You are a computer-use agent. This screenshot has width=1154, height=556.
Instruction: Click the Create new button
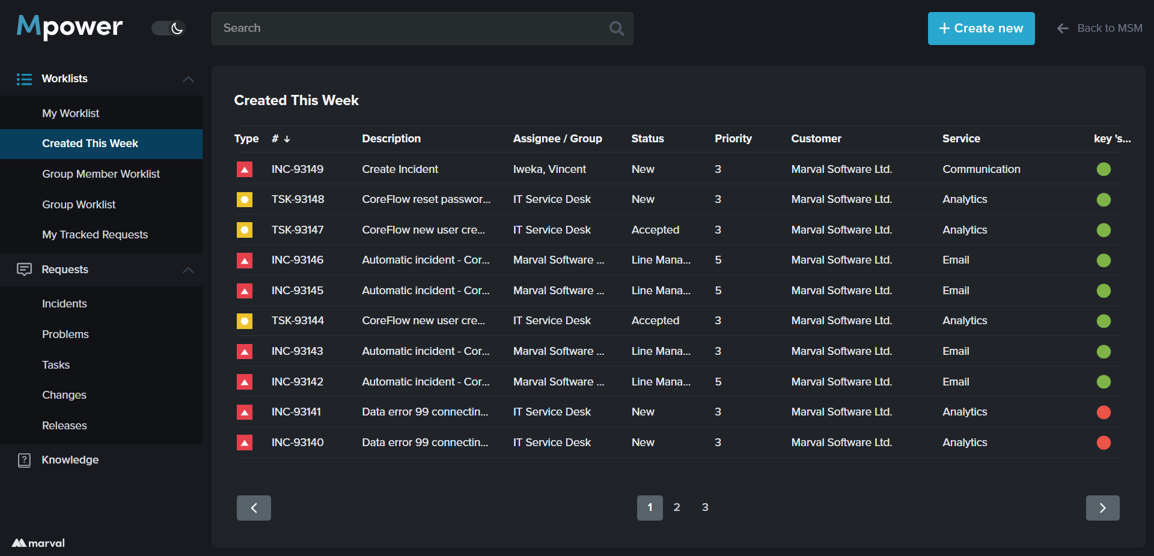pos(981,28)
